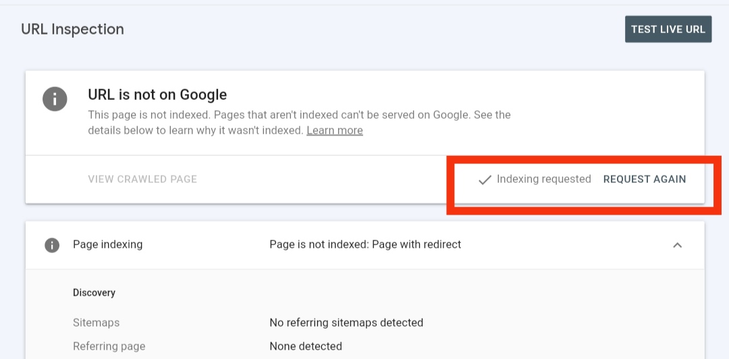Screen dimensions: 729x359
Task: Click the URL is not on Google heading
Action: [x=157, y=94]
